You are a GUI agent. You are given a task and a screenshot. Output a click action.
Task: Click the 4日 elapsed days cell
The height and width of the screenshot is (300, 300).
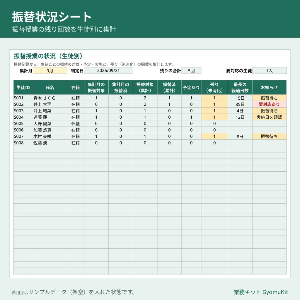(240, 111)
